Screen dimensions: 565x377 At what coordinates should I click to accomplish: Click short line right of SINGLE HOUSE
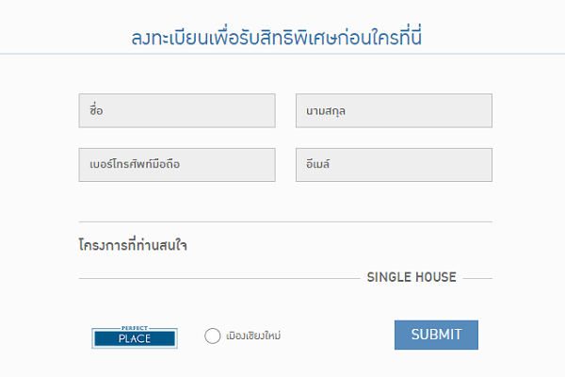[477, 279]
